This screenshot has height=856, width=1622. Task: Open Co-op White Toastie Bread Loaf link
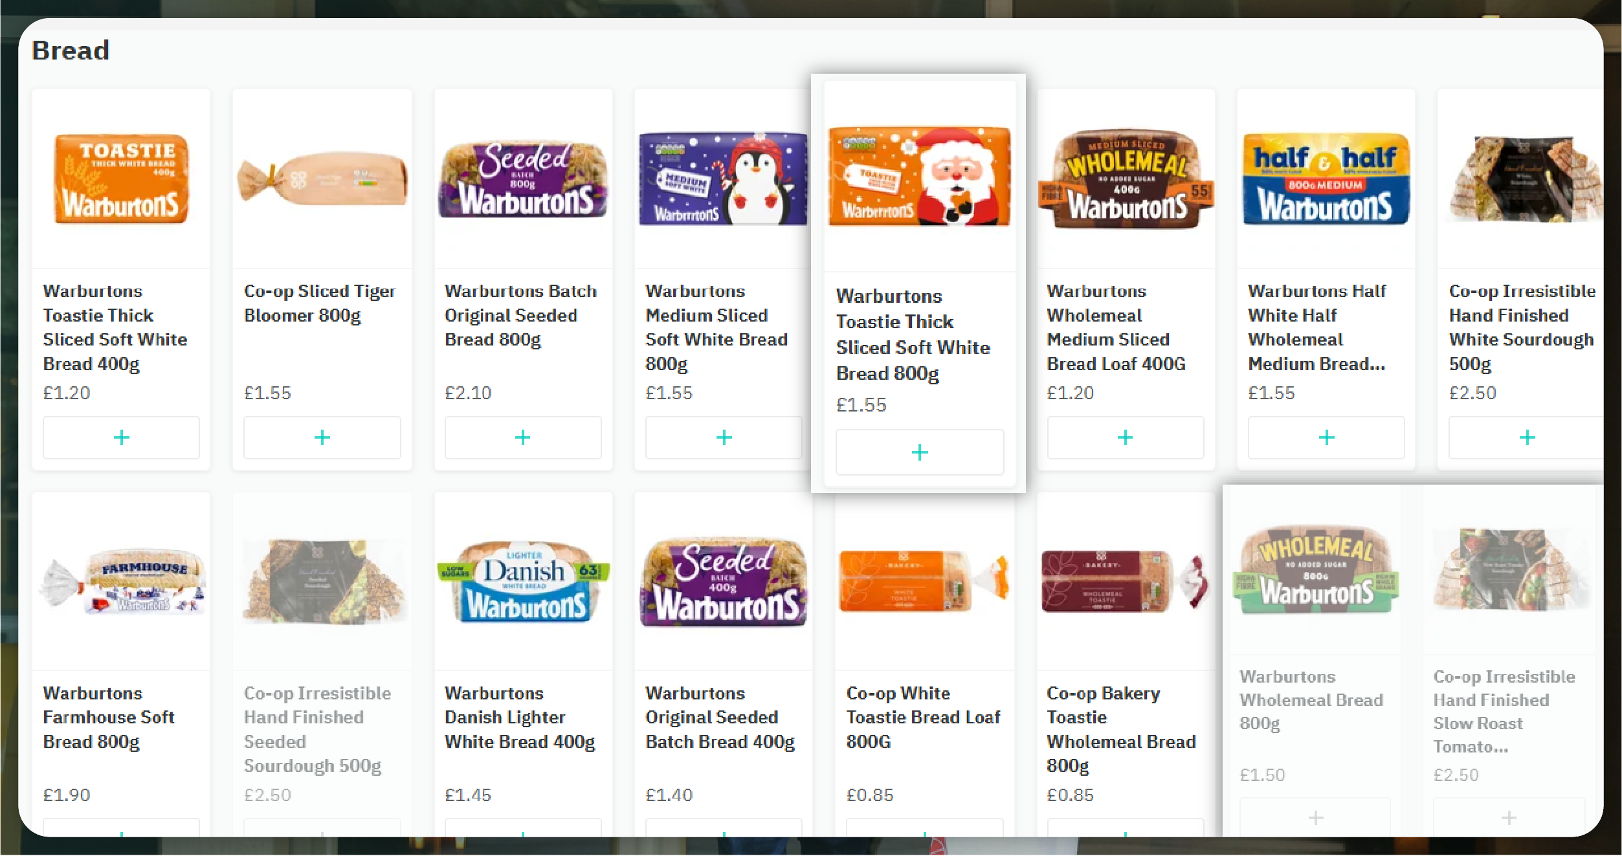point(922,717)
